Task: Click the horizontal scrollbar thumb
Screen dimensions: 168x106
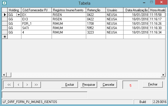Action: 9,75
